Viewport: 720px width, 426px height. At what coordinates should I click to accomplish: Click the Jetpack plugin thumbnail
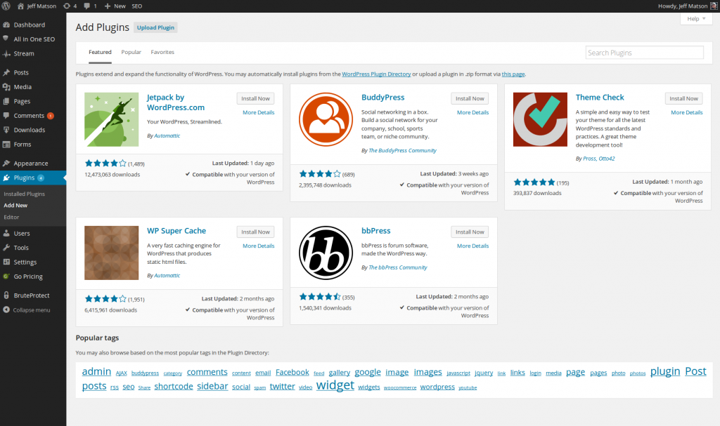pyautogui.click(x=112, y=120)
